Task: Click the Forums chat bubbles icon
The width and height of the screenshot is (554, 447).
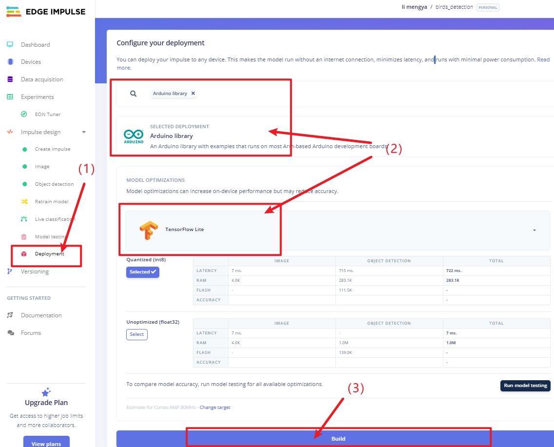Action: coord(11,333)
